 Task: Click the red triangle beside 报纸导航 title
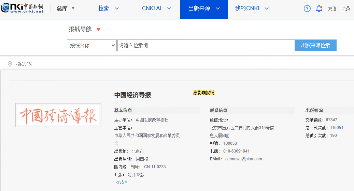98,29
